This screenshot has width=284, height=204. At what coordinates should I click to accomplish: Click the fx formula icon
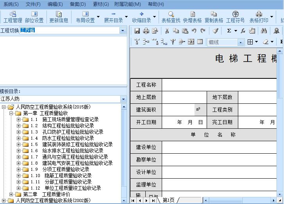coord(243,31)
